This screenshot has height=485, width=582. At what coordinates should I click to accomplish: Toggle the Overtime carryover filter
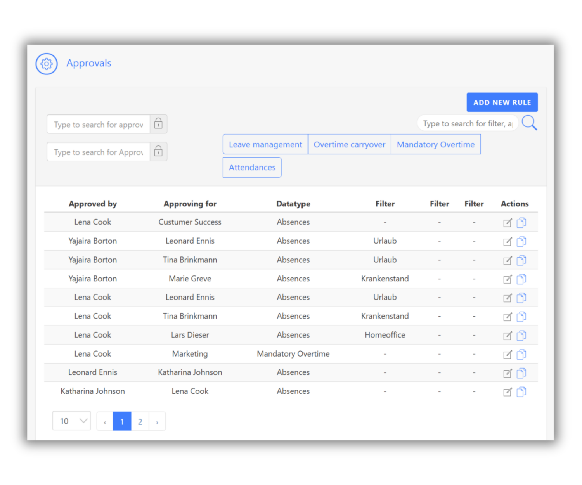tap(349, 144)
